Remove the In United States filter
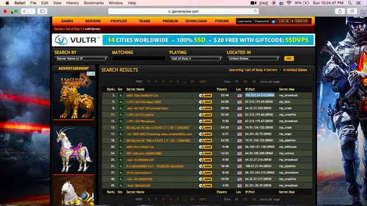The height and width of the screenshot is (206, 367). (x=310, y=70)
